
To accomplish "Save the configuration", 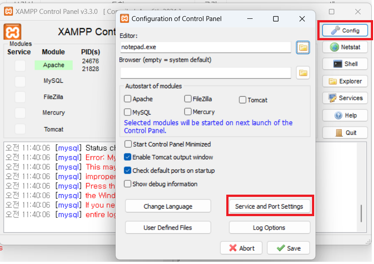I will pyautogui.click(x=288, y=248).
